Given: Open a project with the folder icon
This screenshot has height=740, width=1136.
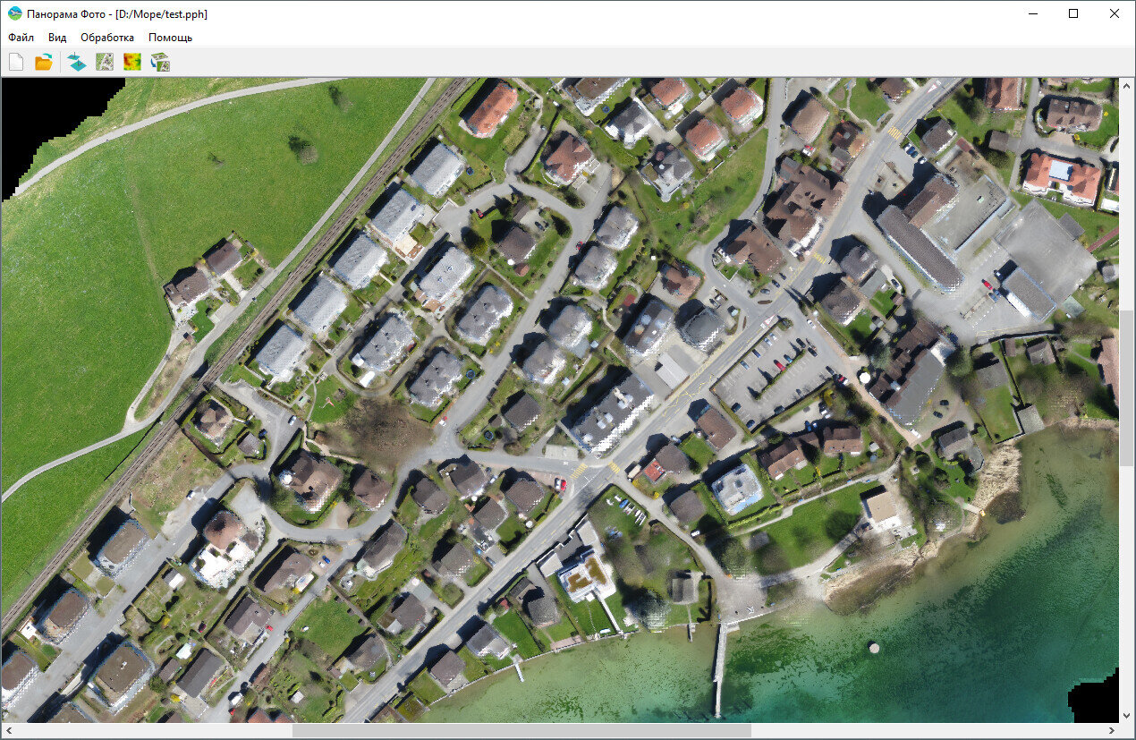Looking at the screenshot, I should pos(43,62).
